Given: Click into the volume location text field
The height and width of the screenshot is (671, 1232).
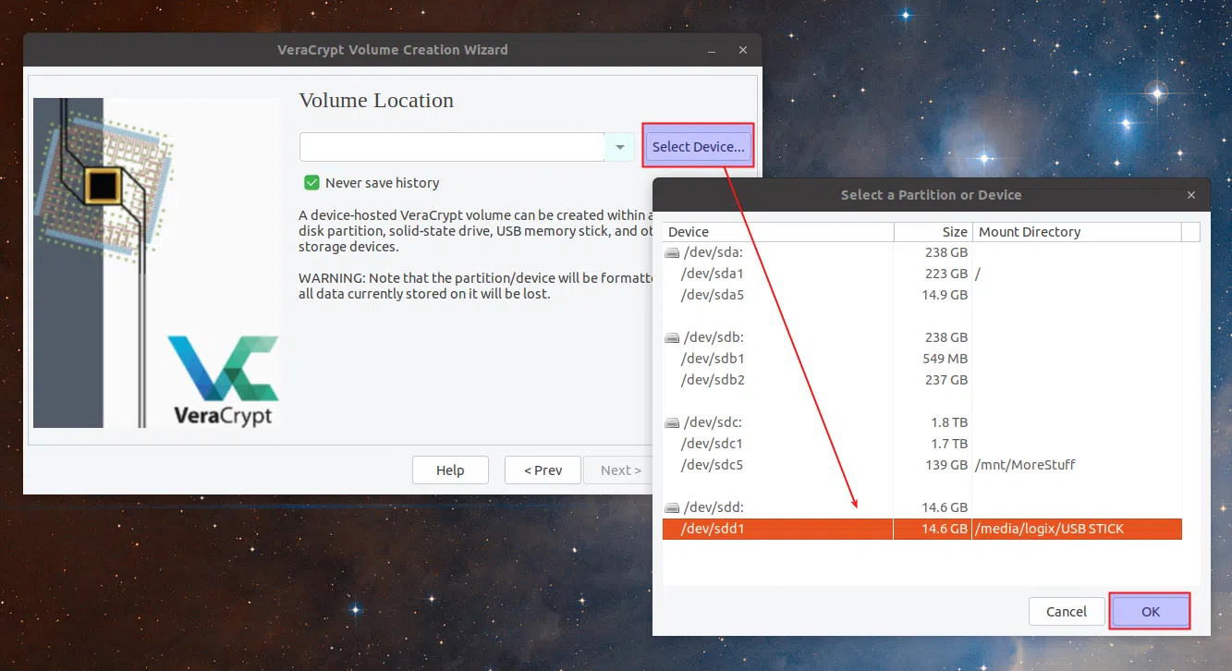Looking at the screenshot, I should click(453, 147).
